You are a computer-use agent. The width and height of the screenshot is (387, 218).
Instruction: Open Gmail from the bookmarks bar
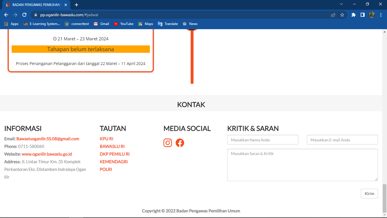pos(101,24)
